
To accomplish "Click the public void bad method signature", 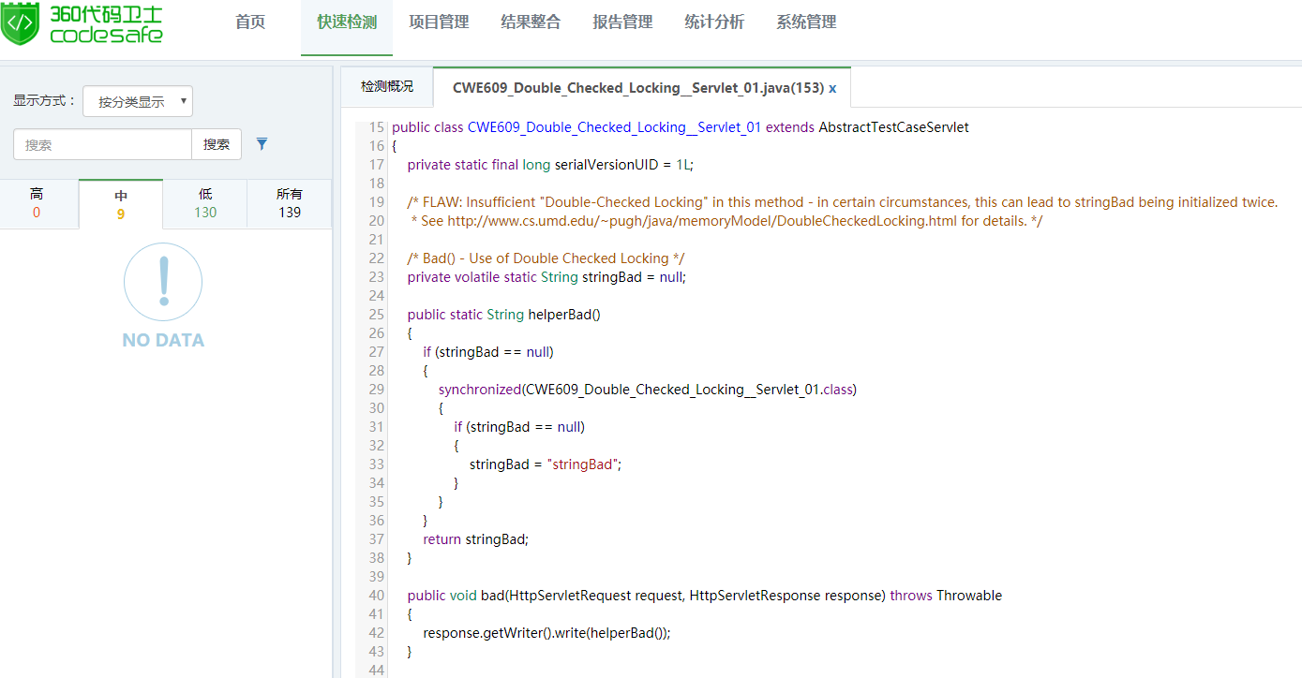I will point(705,596).
